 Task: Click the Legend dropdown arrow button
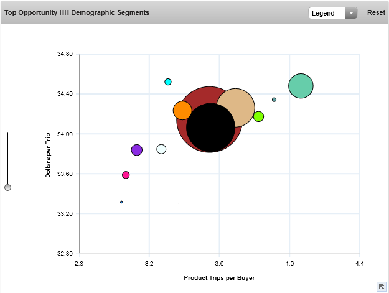click(351, 13)
